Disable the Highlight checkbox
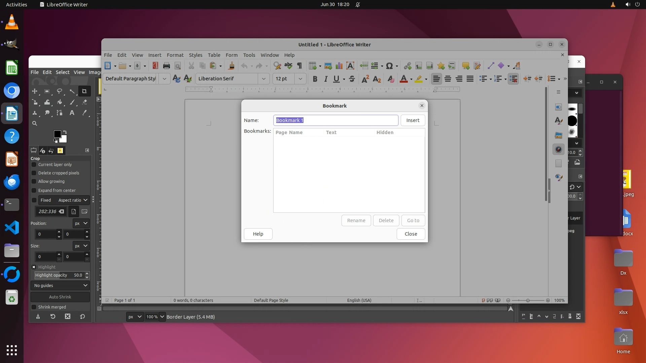The width and height of the screenshot is (646, 363). tap(34, 267)
